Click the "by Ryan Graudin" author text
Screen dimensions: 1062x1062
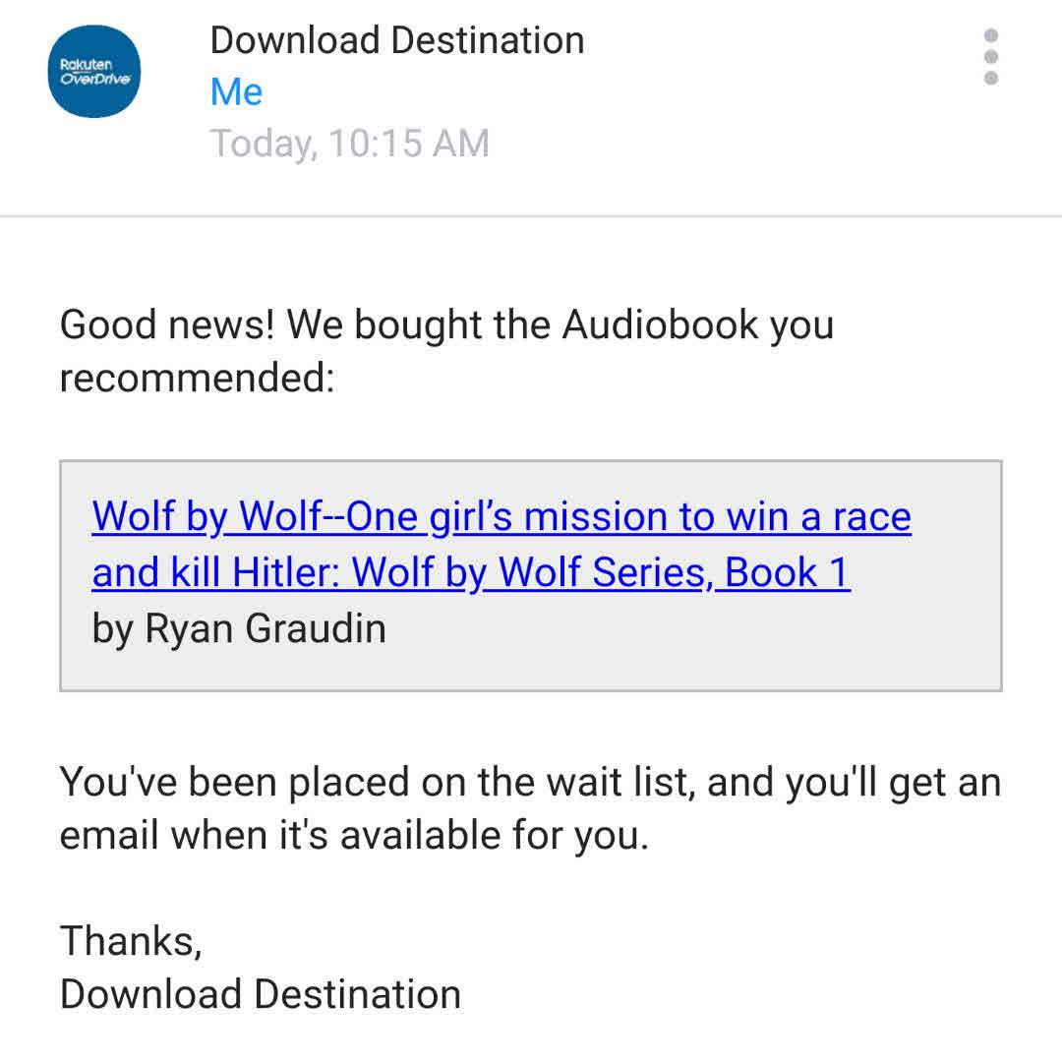[239, 628]
